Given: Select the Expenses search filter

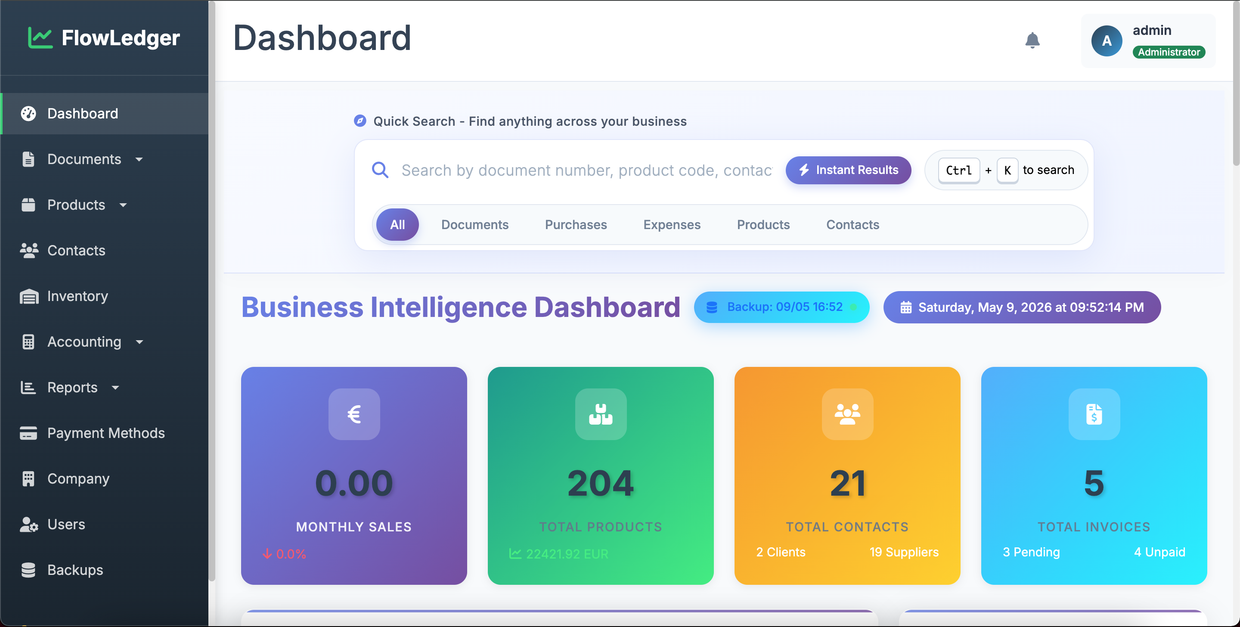Looking at the screenshot, I should 672,224.
